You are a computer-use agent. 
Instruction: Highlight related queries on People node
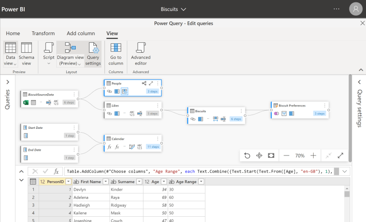point(144,83)
